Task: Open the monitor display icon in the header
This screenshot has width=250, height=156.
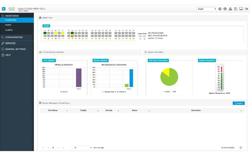Action: 241,9
